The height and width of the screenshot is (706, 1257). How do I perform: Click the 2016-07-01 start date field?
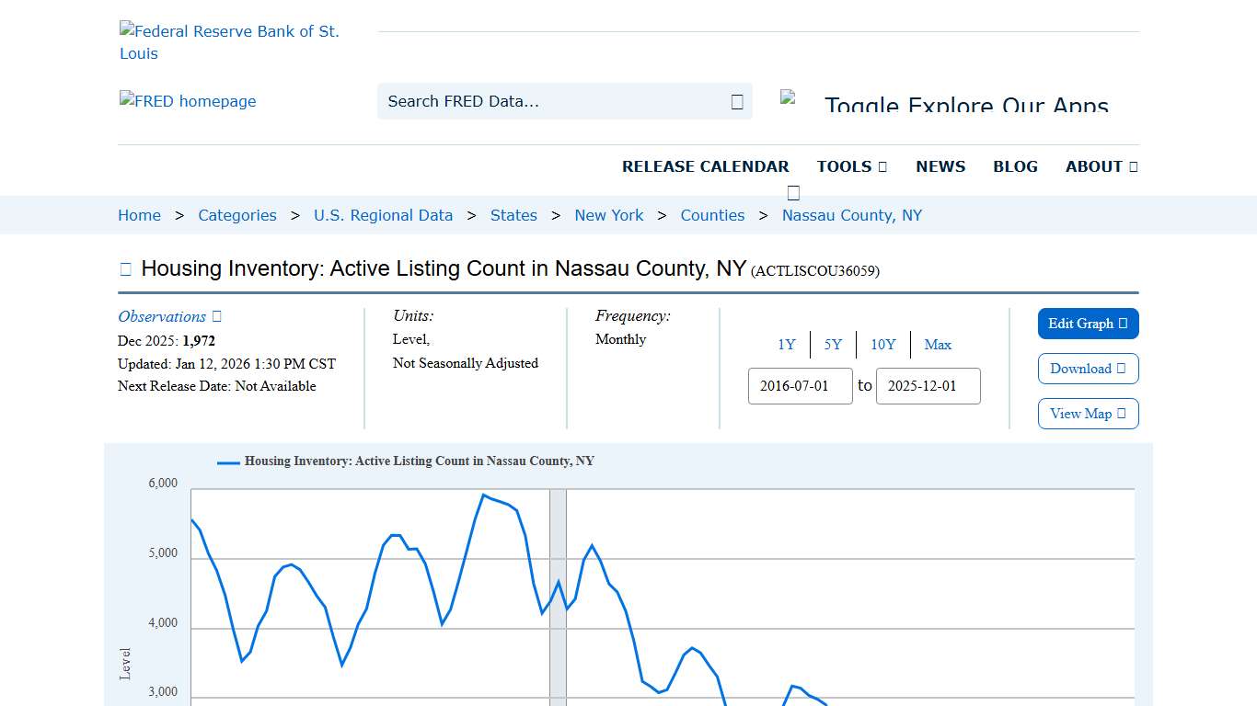click(x=800, y=386)
